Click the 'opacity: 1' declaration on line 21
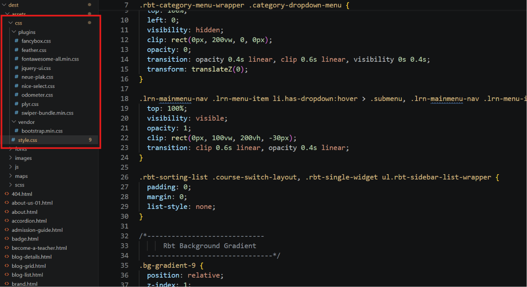527x287 pixels. 169,128
